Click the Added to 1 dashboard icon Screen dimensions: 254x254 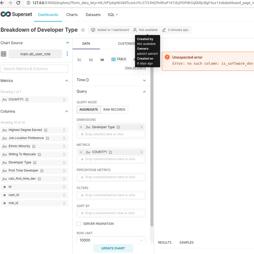tap(93, 30)
